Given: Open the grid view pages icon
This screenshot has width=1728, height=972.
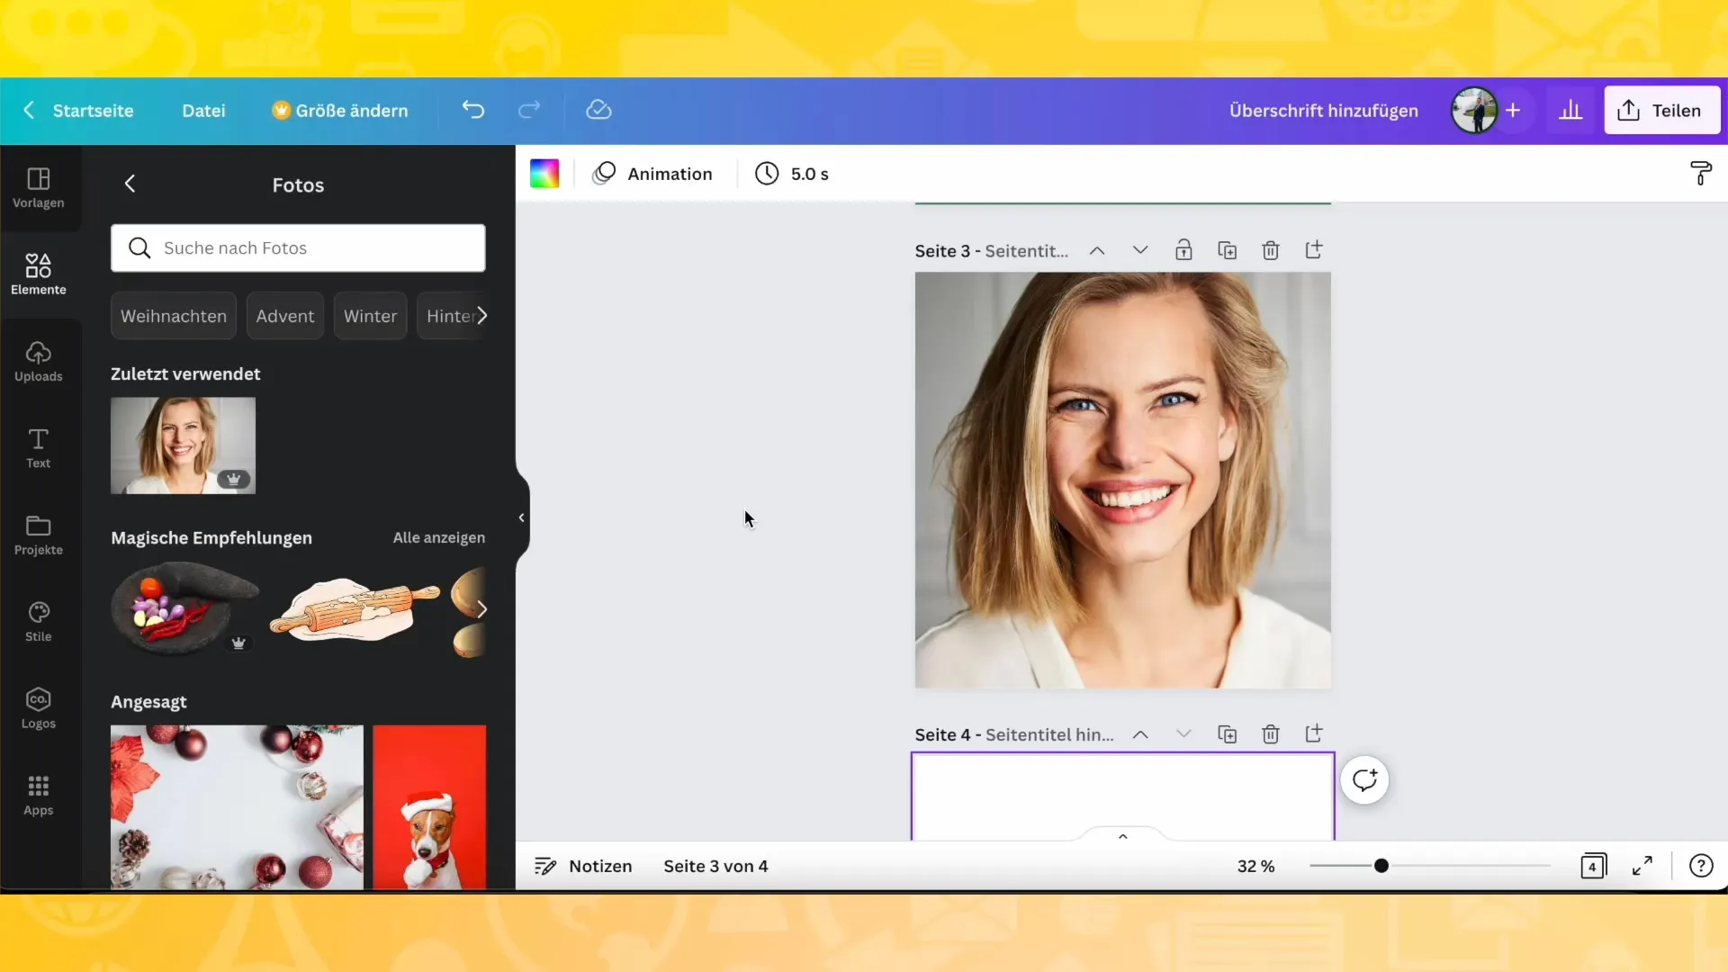Looking at the screenshot, I should coord(1593,866).
